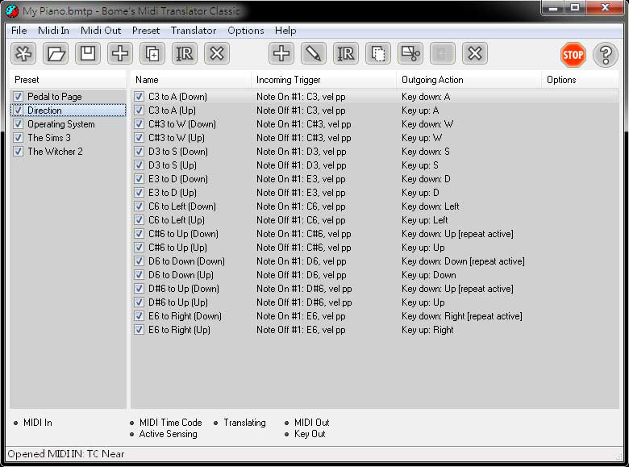Copy the translator with the copy pages icon
Screen dimensions: 629x467
pyautogui.click(x=378, y=53)
